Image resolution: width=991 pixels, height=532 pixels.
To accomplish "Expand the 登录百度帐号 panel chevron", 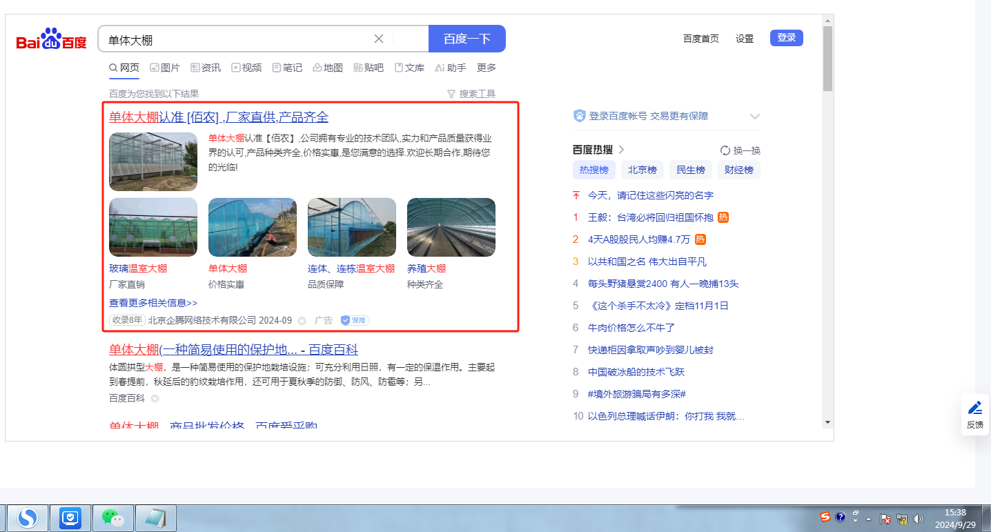I will tap(754, 116).
